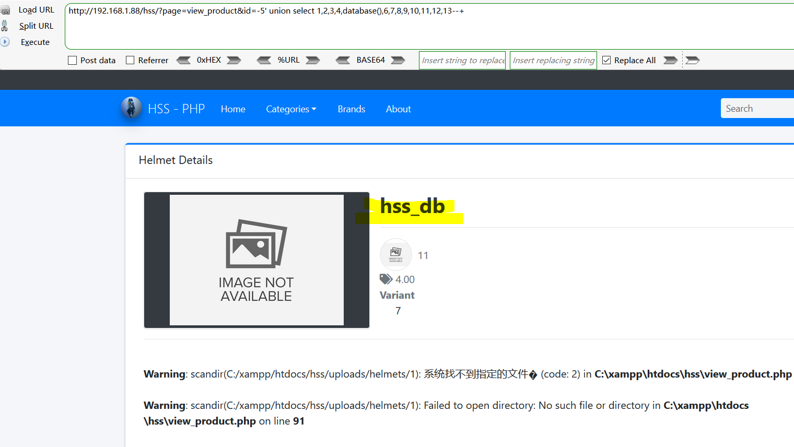Open the Brands nav item
The width and height of the screenshot is (794, 447).
click(352, 109)
